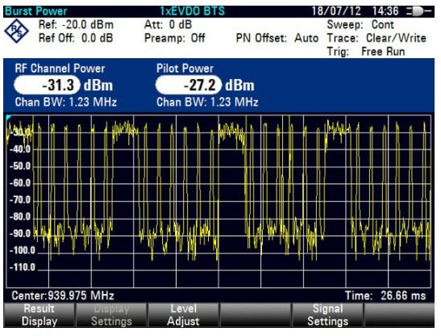The width and height of the screenshot is (441, 336).
Task: Click the Pilot Power label
Action: 185,69
